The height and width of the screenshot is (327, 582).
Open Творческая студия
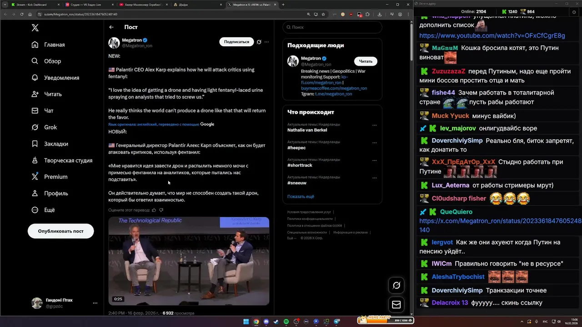tap(62, 160)
